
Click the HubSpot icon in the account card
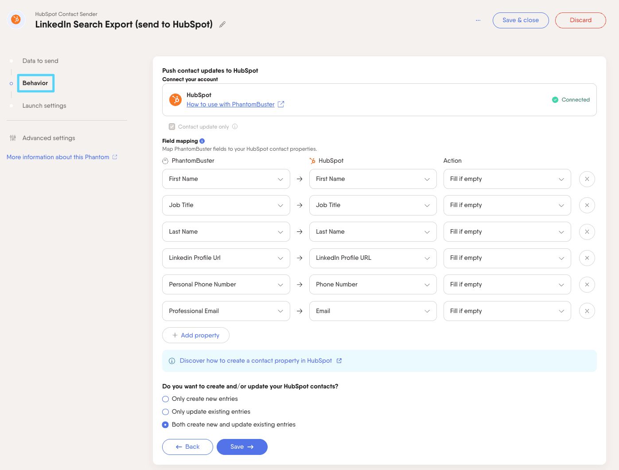pos(175,100)
